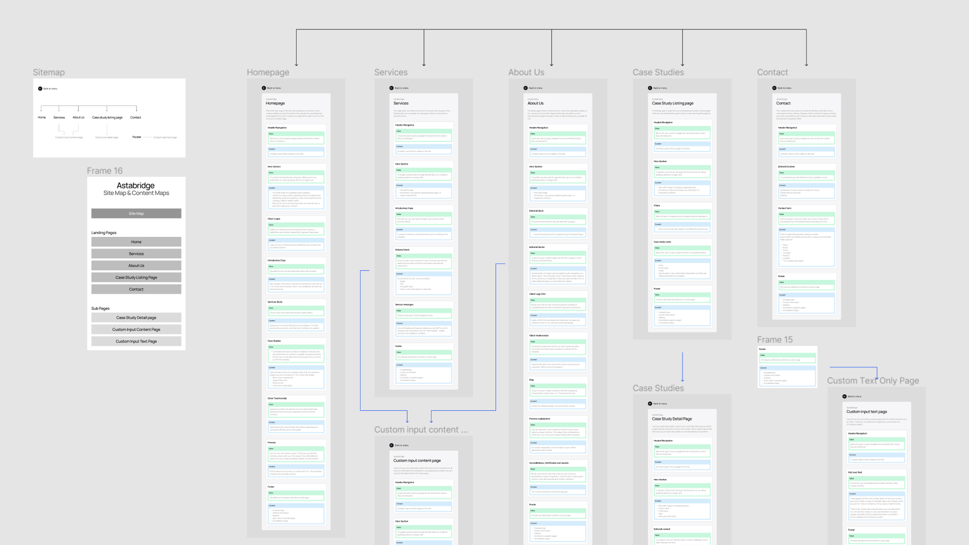Viewport: 969px width, 545px height.
Task: Click back arrow icon in Custom input text frame
Action: click(x=844, y=396)
